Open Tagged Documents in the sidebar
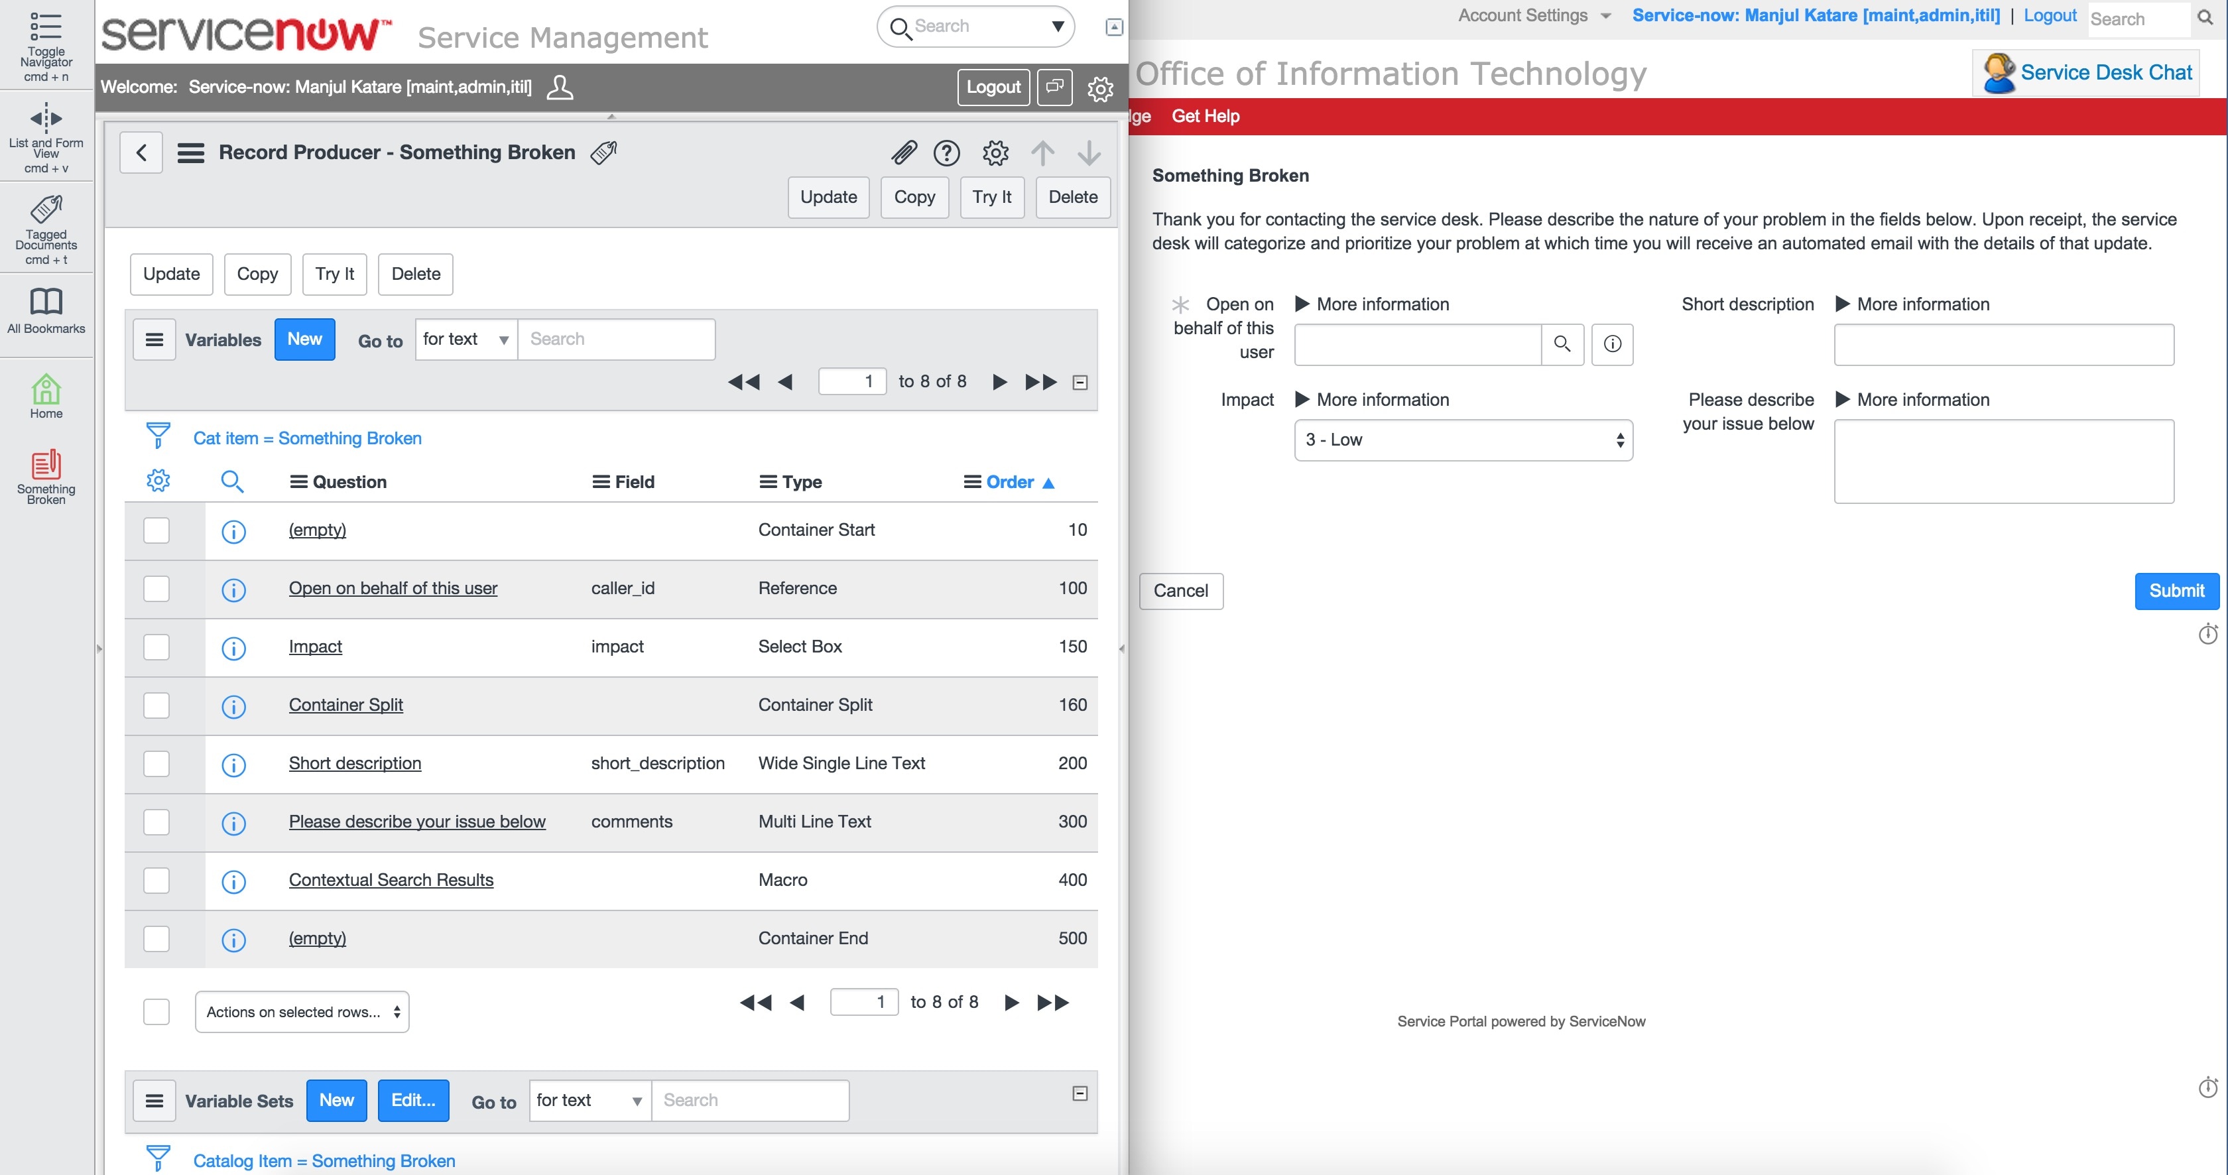This screenshot has height=1175, width=2228. [x=46, y=210]
